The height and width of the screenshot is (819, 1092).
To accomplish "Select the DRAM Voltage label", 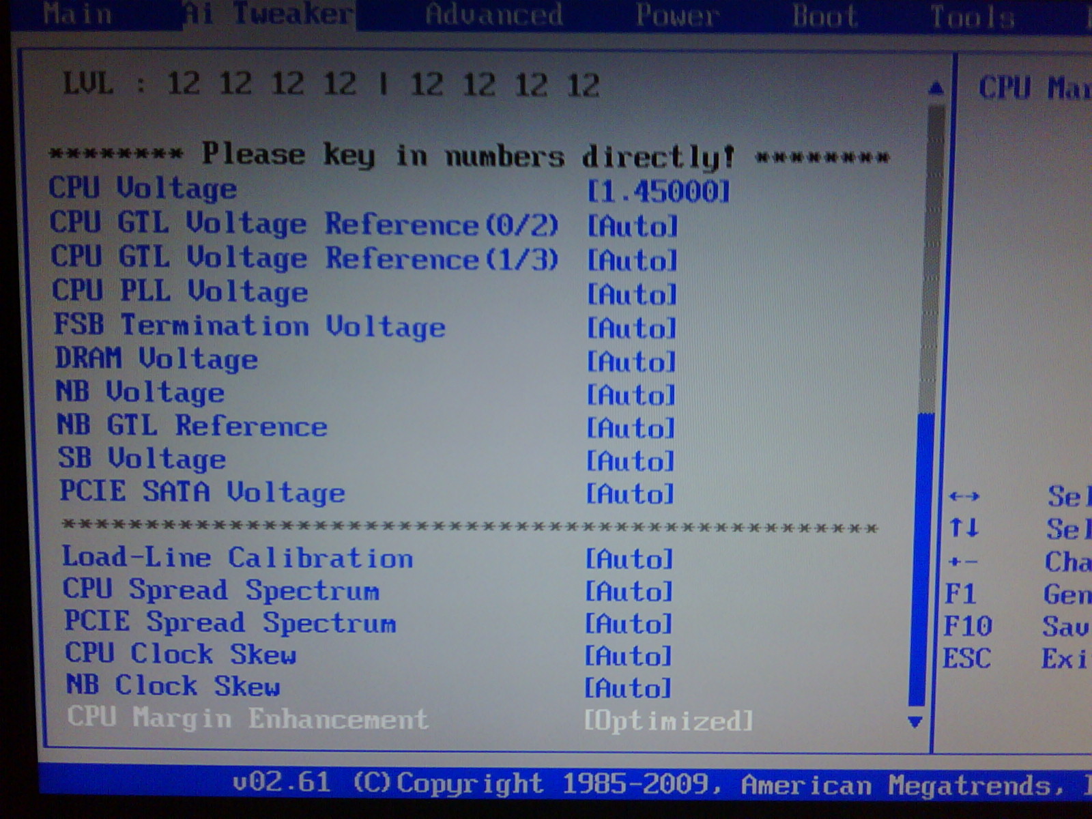I will [x=157, y=358].
